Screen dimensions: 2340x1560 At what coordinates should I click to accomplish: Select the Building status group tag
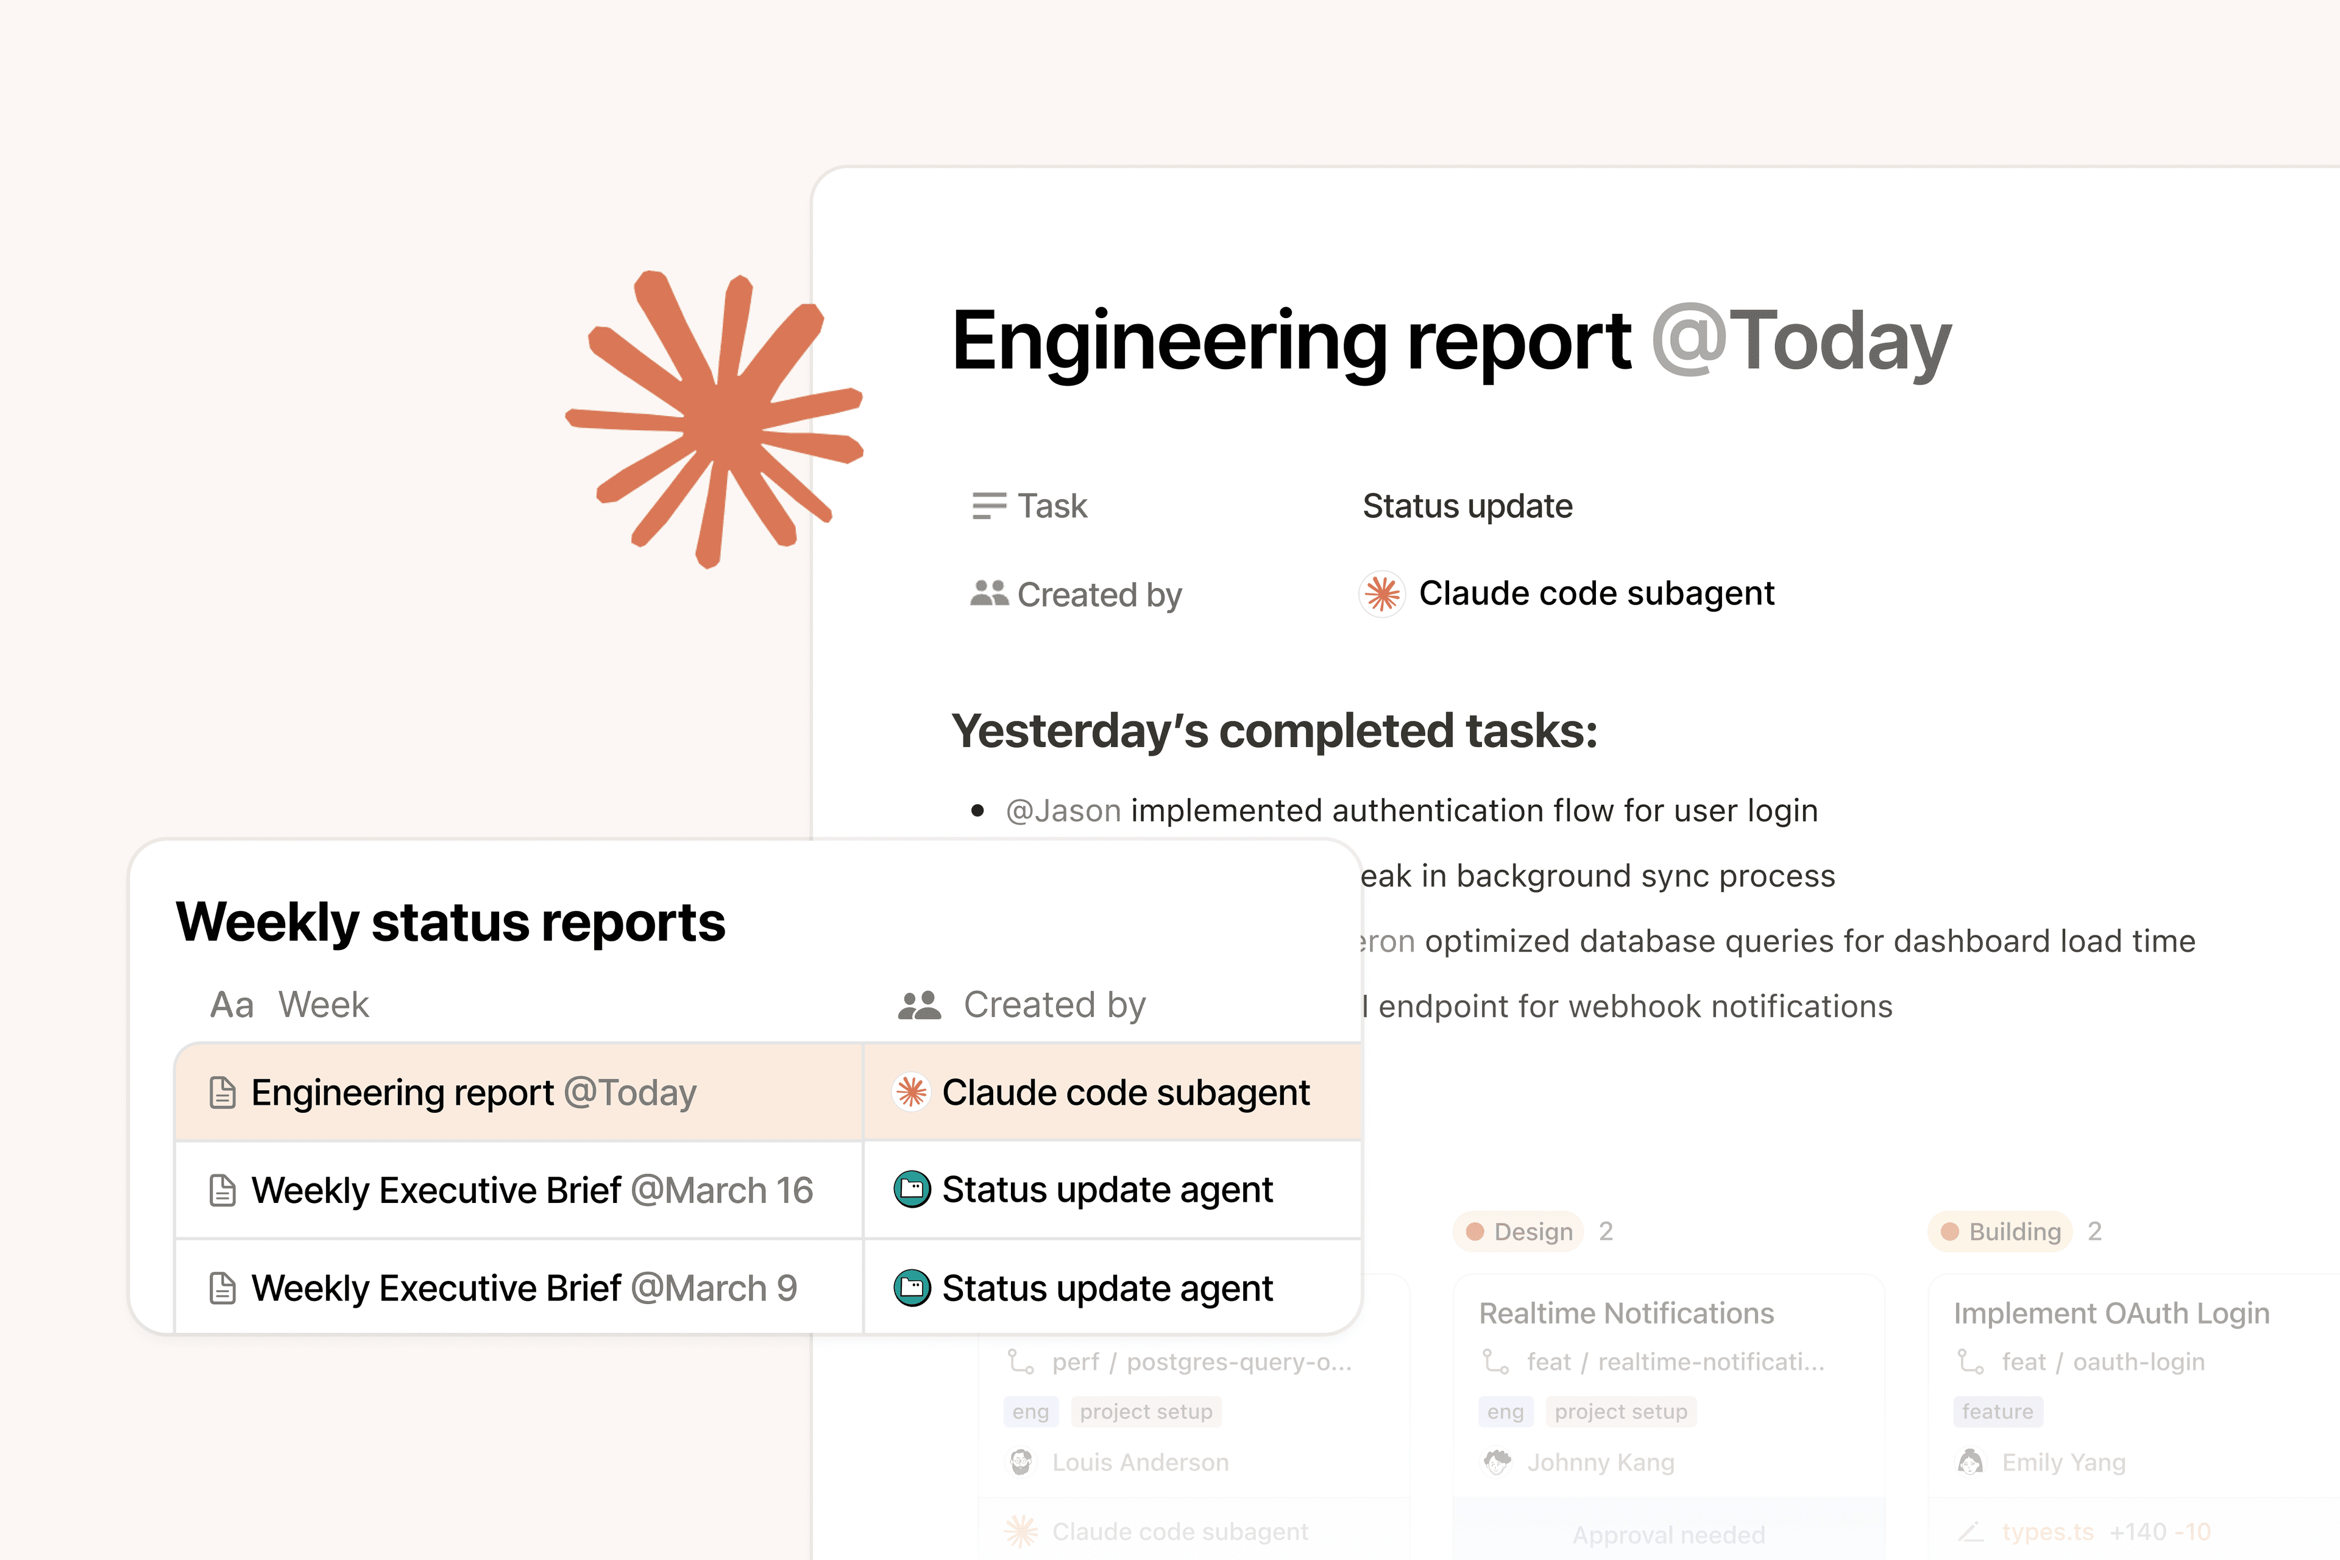(2002, 1232)
